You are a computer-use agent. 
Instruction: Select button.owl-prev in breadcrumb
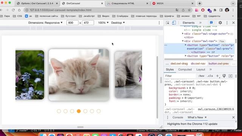pyautogui.click(x=219, y=63)
